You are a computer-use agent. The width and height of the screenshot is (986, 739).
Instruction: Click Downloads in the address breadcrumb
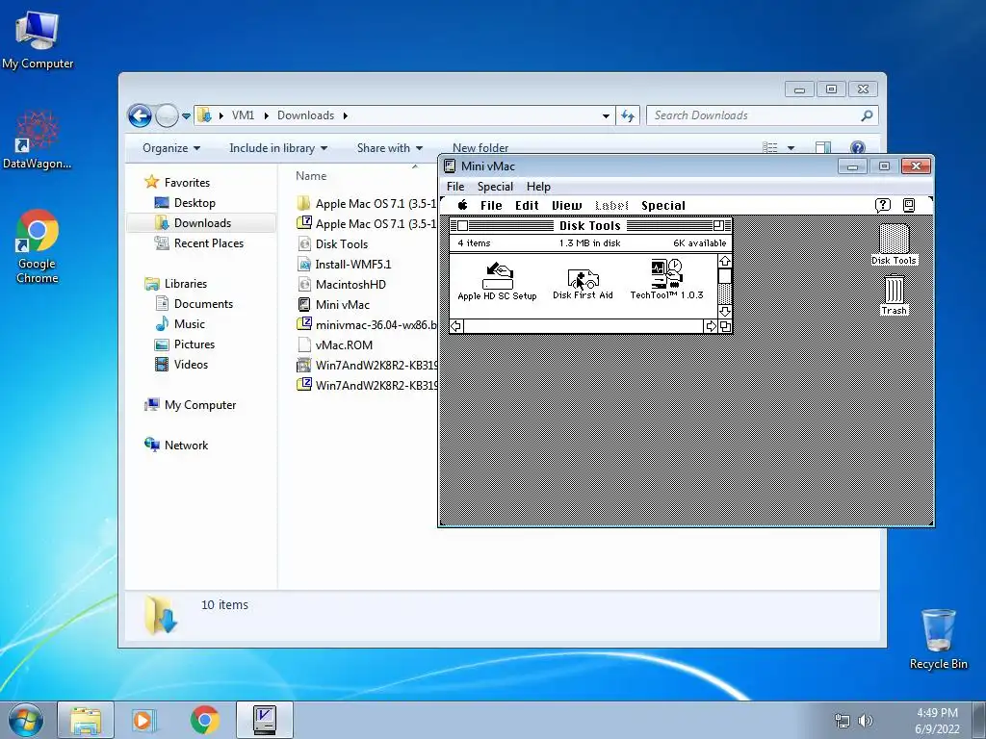305,115
